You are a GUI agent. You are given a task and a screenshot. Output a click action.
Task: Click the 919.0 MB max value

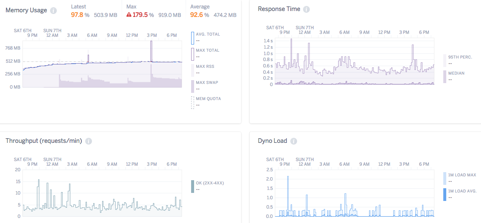click(170, 15)
